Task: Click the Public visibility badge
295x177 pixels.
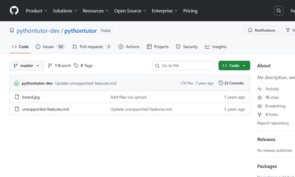Action: click(106, 30)
